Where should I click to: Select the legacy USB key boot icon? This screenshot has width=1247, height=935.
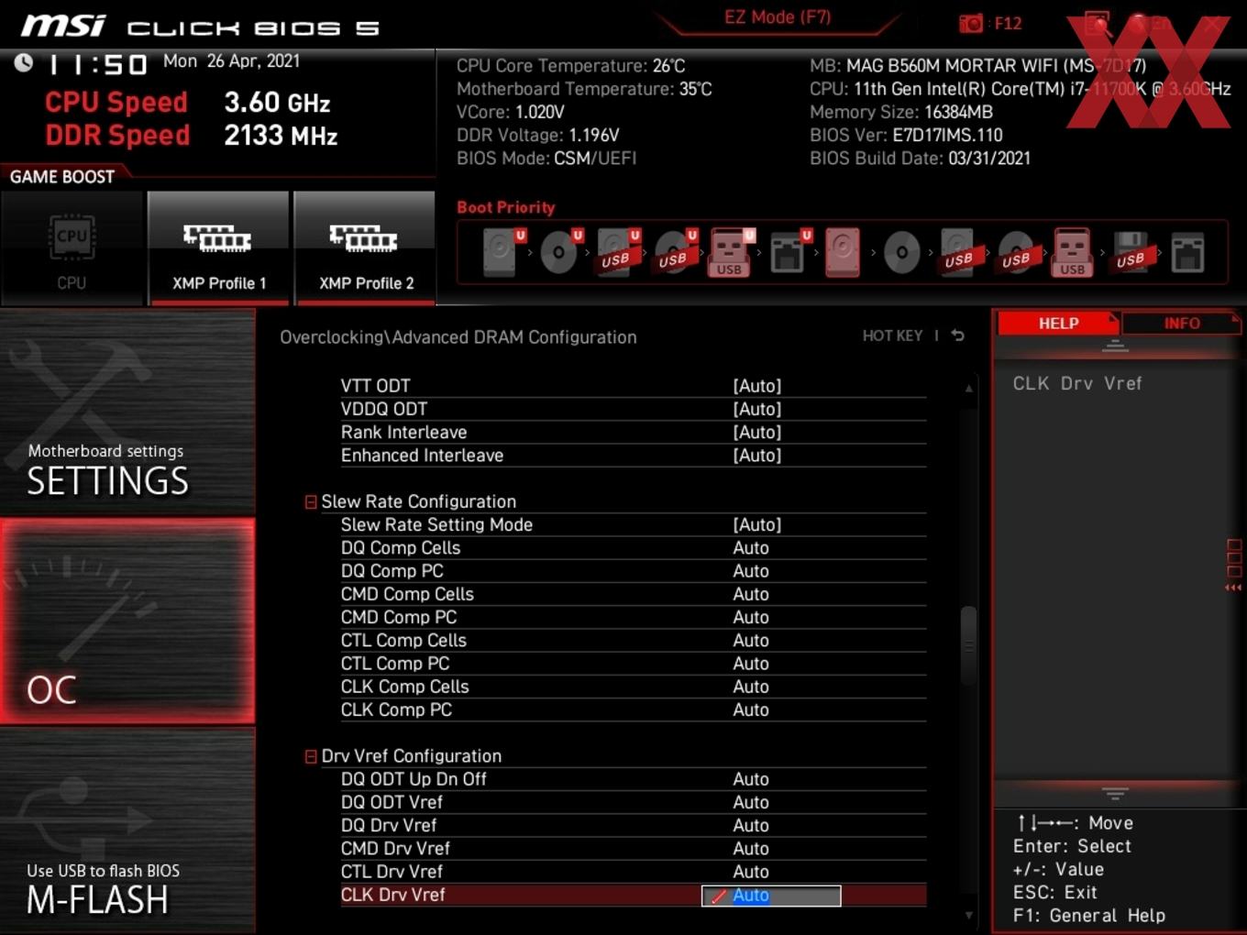[1073, 252]
